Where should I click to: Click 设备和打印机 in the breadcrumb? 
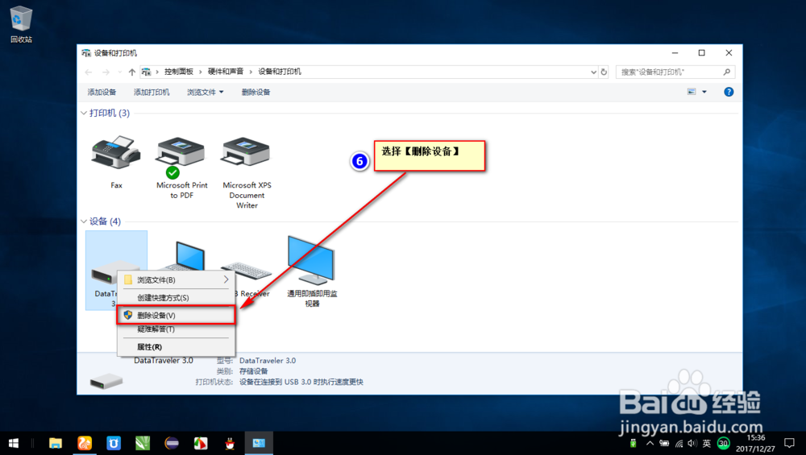(280, 72)
